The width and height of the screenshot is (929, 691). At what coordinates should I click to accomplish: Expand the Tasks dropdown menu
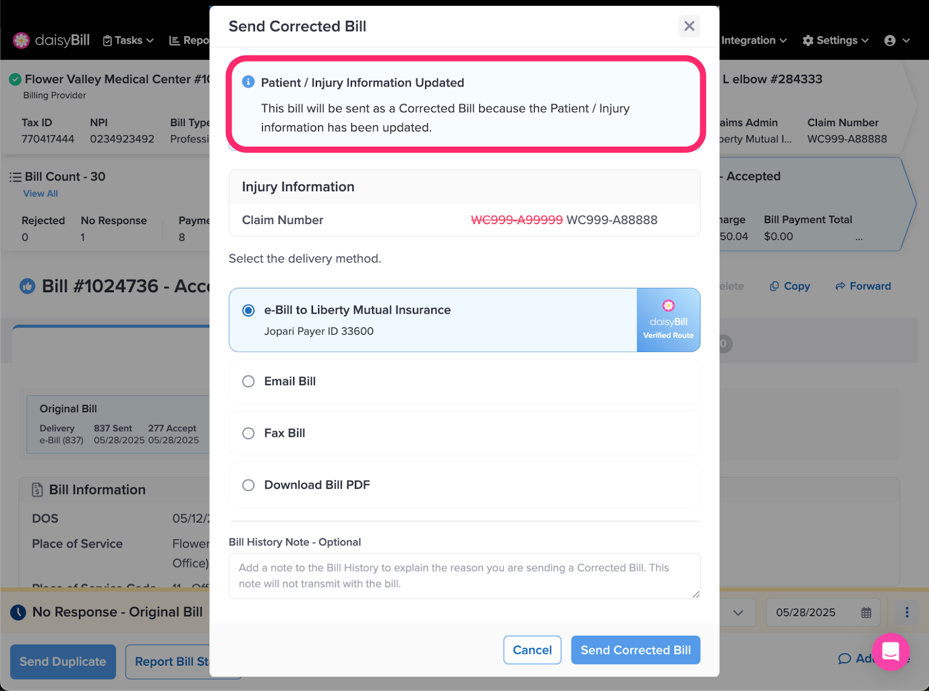128,41
